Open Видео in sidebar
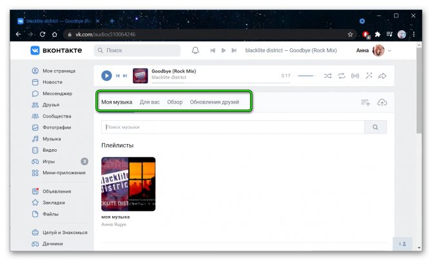The height and width of the screenshot is (261, 432). [x=44, y=150]
